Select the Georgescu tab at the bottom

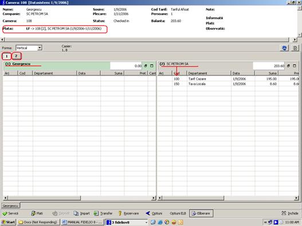10,205
